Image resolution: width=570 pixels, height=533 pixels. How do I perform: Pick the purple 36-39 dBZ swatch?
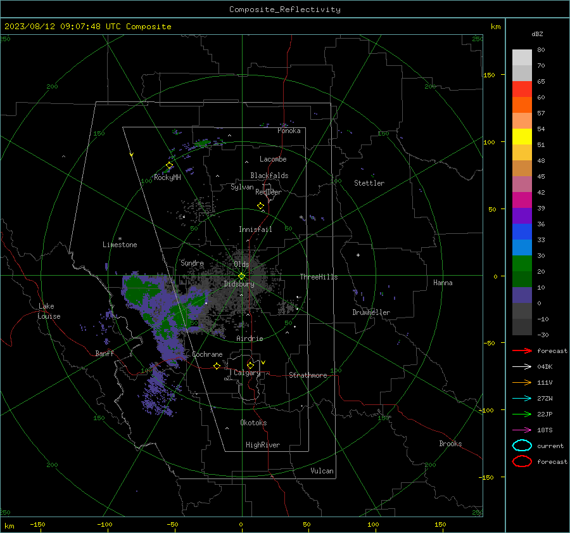[x=522, y=216]
